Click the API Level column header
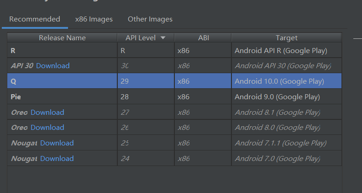 point(146,38)
